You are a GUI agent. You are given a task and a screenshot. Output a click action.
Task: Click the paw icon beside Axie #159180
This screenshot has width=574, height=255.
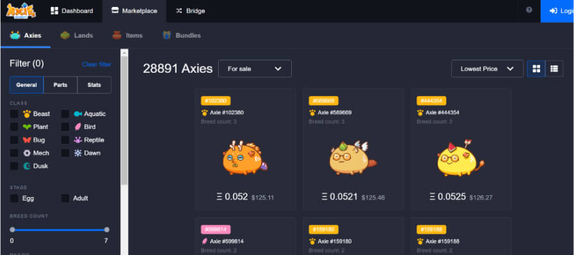[312, 241]
